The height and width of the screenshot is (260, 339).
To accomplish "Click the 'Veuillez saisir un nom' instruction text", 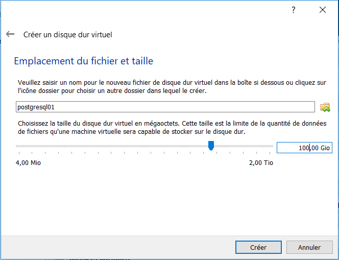I will (172, 86).
